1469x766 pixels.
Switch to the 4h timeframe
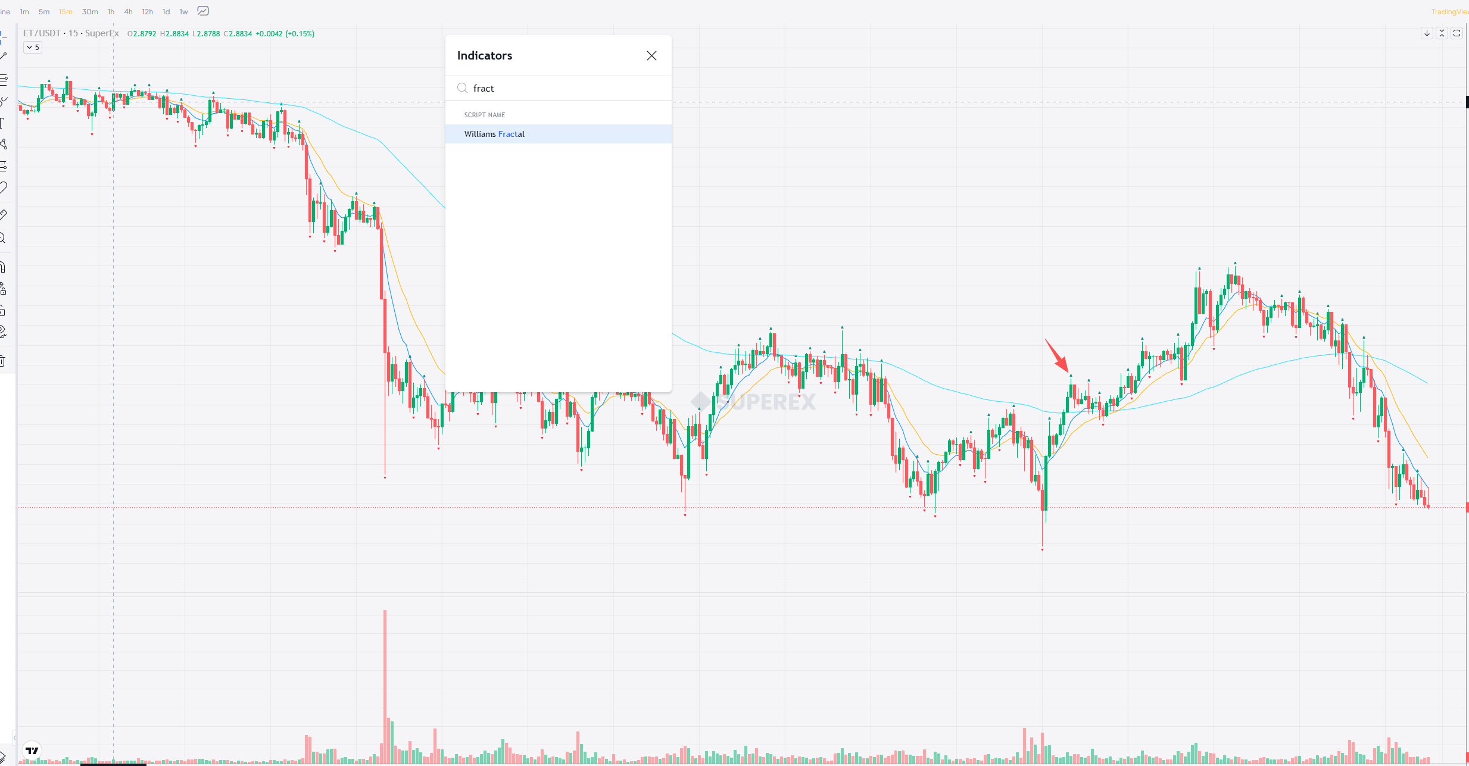click(x=128, y=11)
